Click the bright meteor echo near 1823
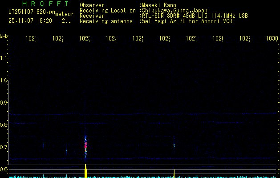The width and height of the screenshot is (280, 178). pos(85,145)
